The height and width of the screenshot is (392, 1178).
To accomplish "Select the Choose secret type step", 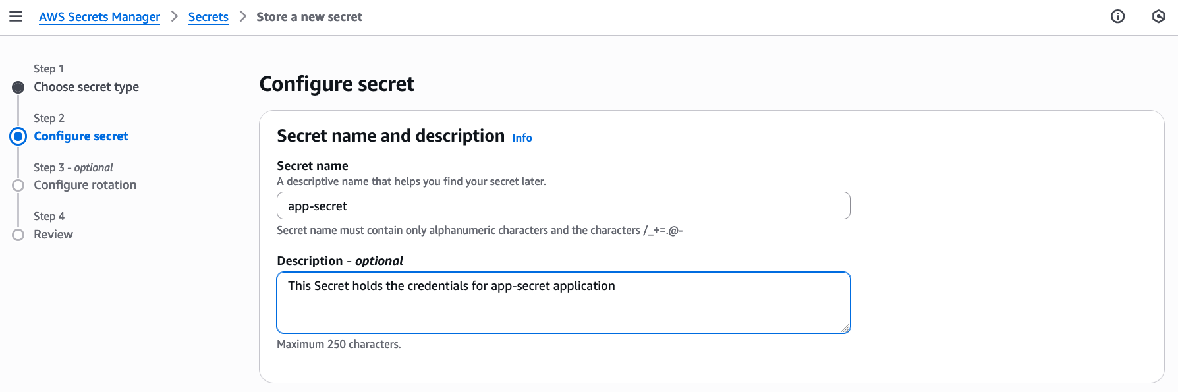I will (86, 87).
